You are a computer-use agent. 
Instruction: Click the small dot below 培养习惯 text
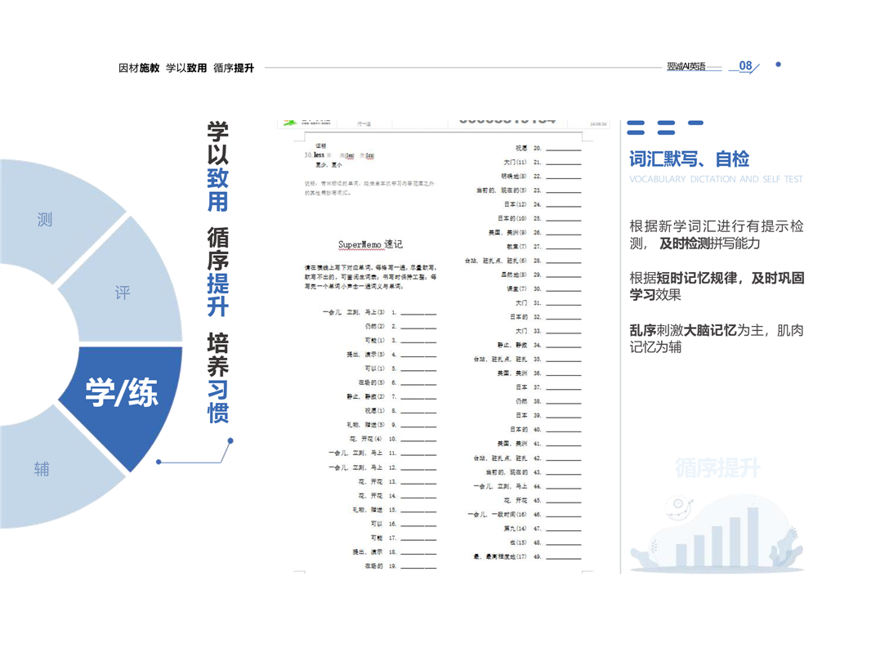(230, 441)
